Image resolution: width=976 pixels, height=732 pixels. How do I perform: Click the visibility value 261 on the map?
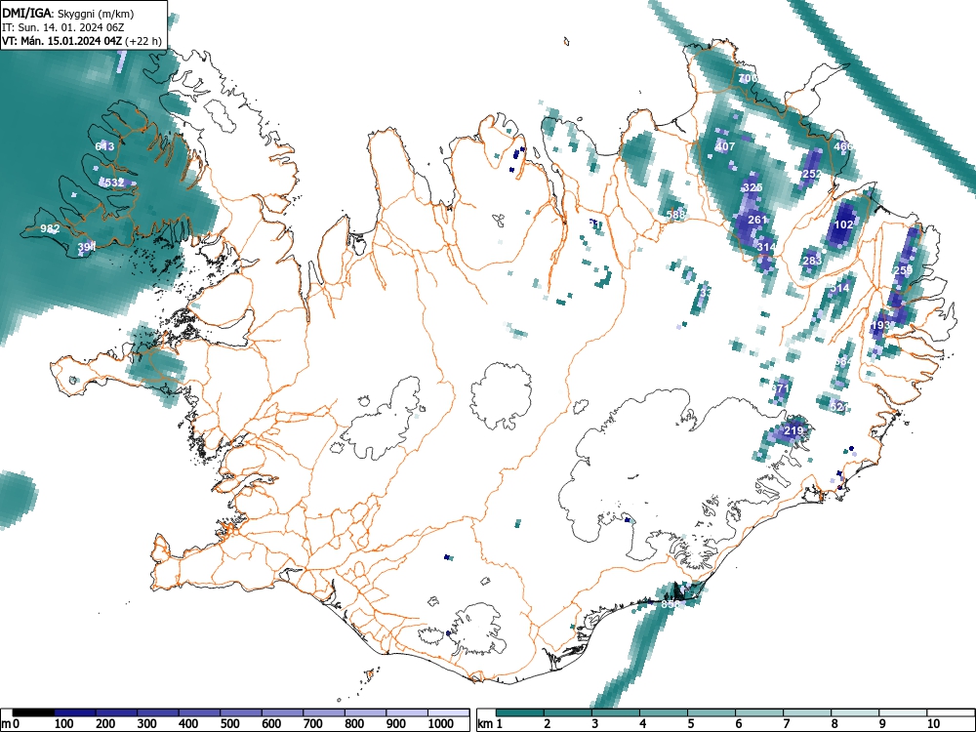757,219
